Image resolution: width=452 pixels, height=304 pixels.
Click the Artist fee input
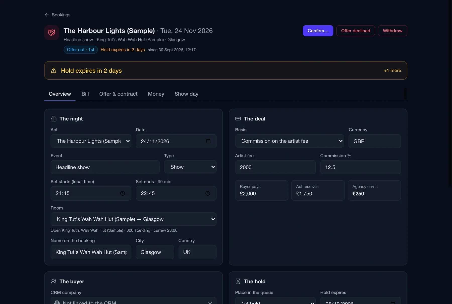pyautogui.click(x=275, y=167)
